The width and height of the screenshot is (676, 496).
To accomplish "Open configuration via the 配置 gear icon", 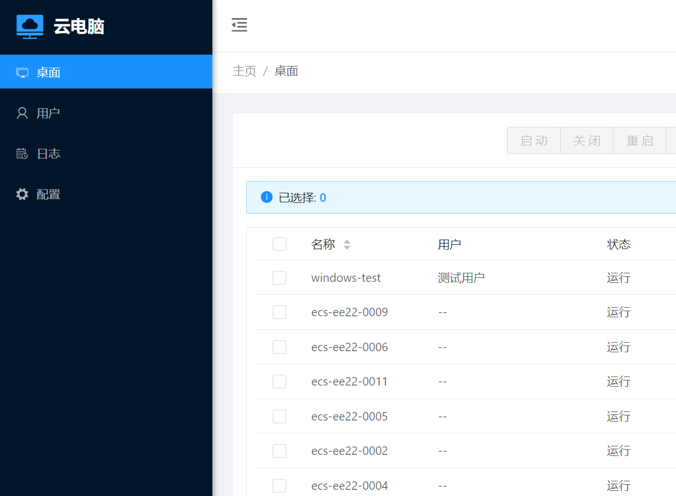I will pyautogui.click(x=22, y=194).
